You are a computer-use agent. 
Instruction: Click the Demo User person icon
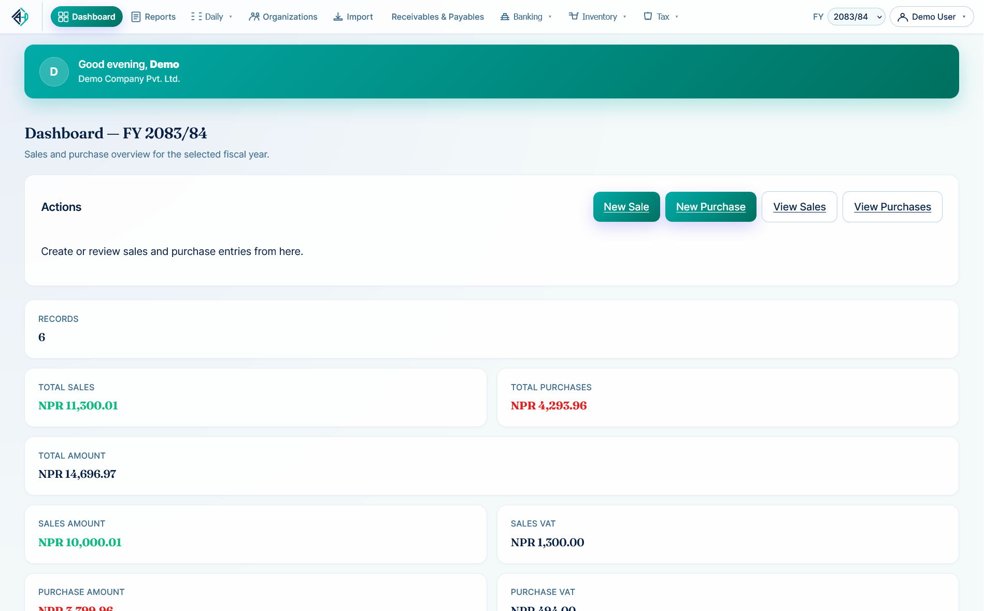903,17
